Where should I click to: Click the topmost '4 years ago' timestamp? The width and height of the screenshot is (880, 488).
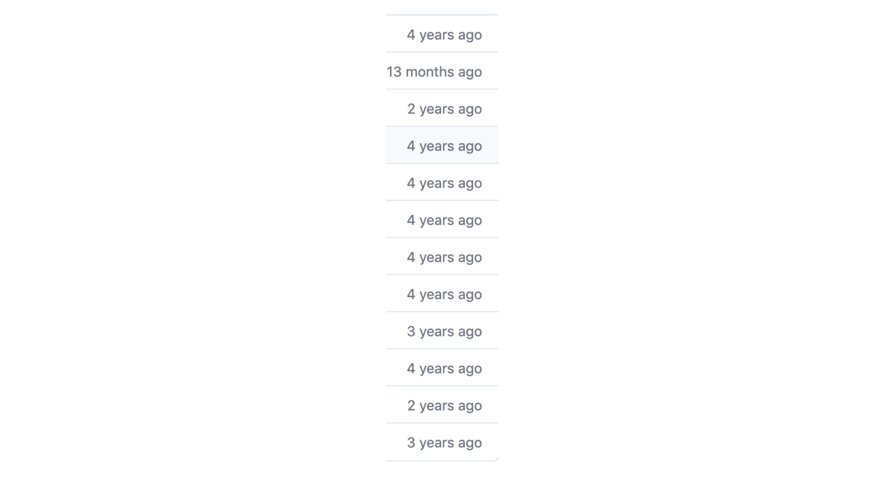[445, 35]
